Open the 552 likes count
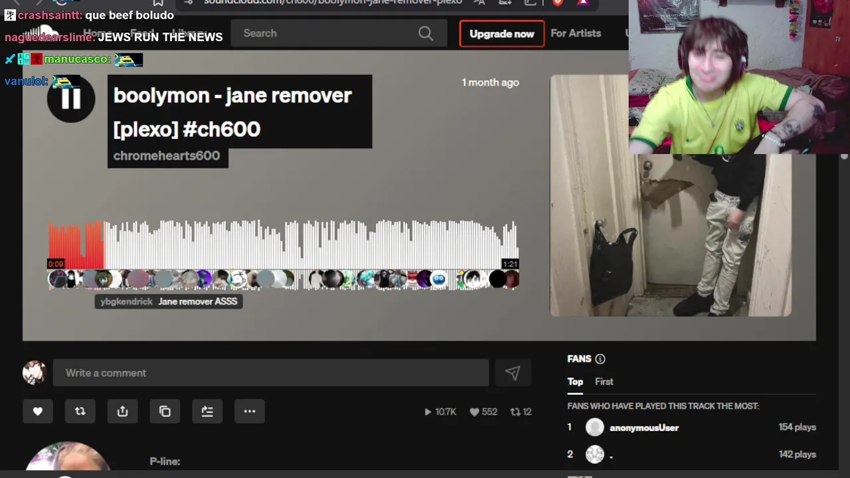Viewport: 850px width, 478px height. coord(483,412)
